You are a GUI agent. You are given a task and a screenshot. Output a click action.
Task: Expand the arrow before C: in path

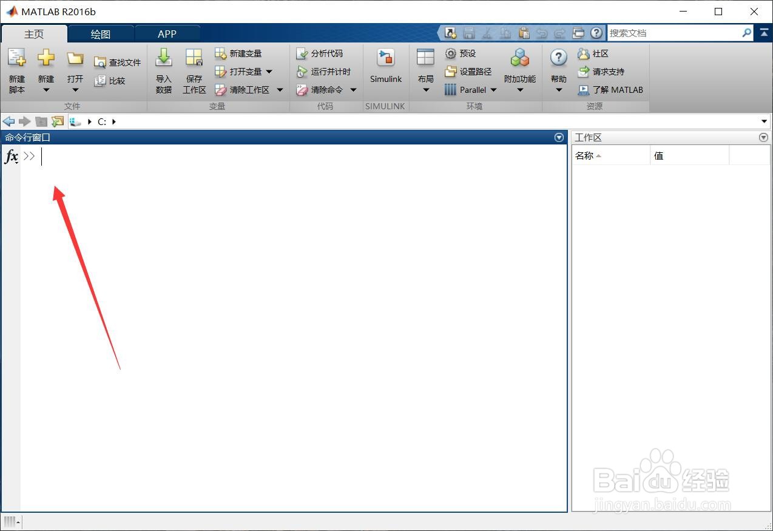pos(90,121)
